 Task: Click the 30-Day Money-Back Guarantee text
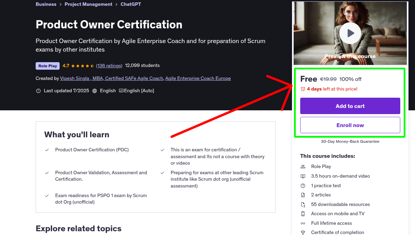pos(350,141)
